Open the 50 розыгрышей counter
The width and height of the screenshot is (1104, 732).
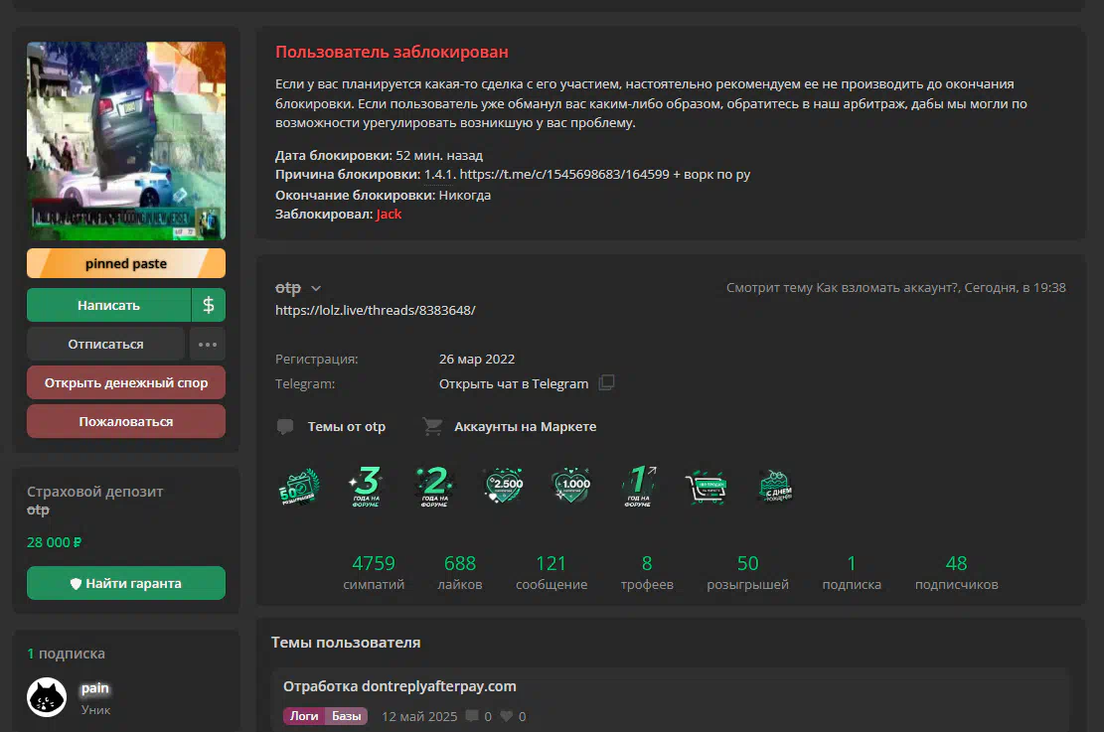tap(747, 573)
